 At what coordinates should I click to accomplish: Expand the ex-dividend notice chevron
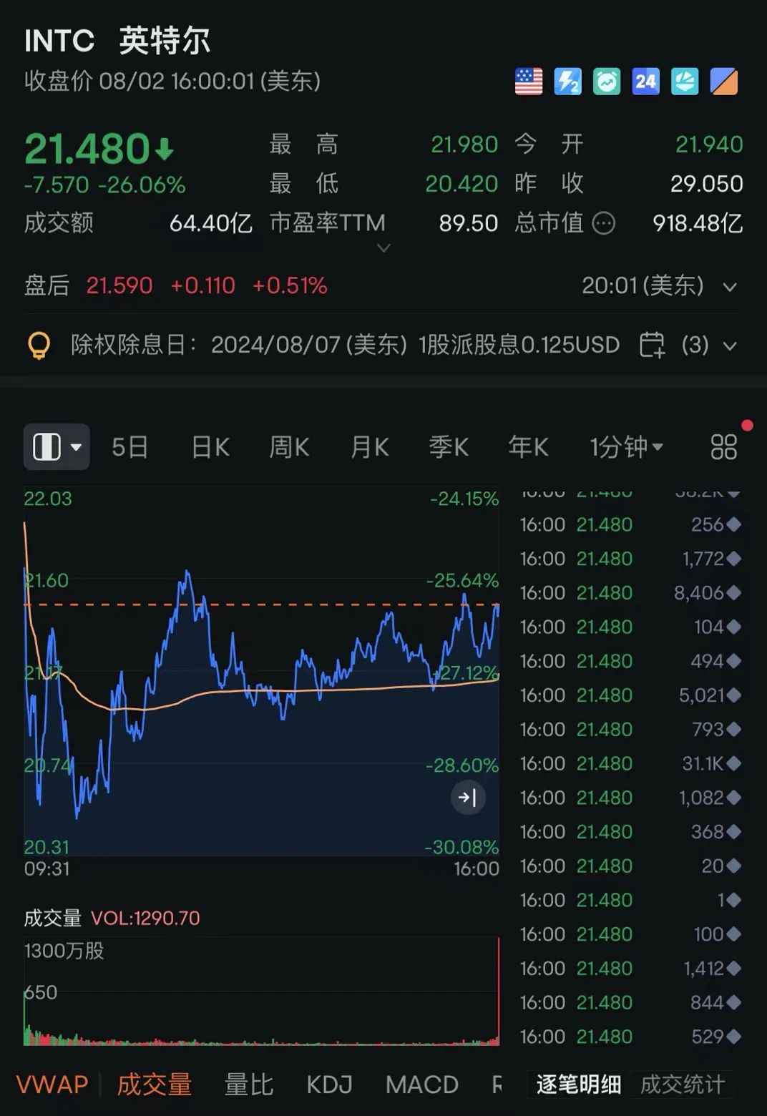(x=730, y=346)
